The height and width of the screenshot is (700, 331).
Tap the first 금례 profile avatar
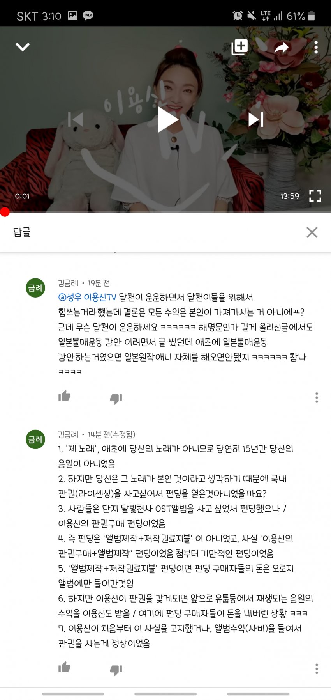point(35,288)
